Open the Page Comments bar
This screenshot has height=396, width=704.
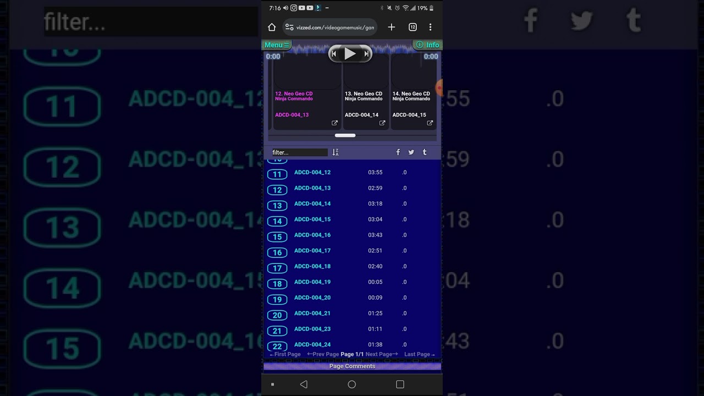pos(352,366)
